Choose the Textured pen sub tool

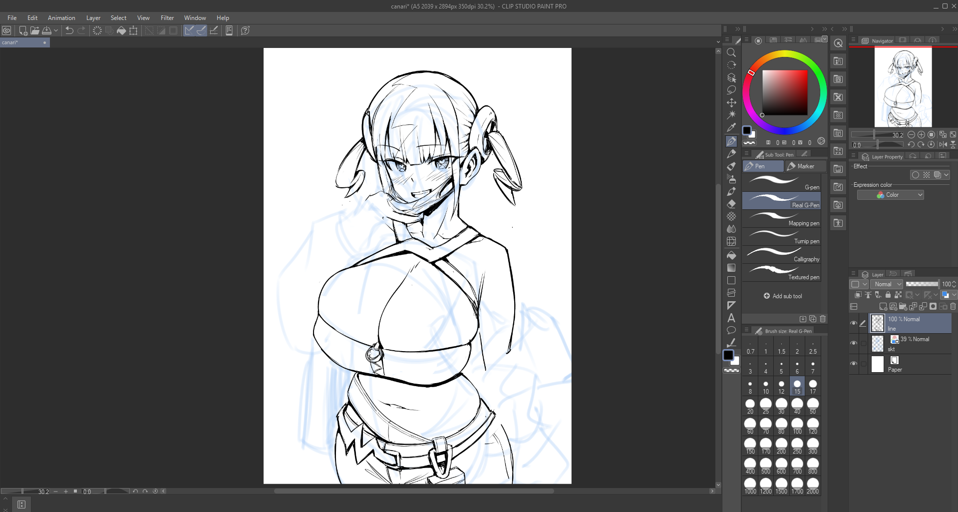pyautogui.click(x=781, y=272)
